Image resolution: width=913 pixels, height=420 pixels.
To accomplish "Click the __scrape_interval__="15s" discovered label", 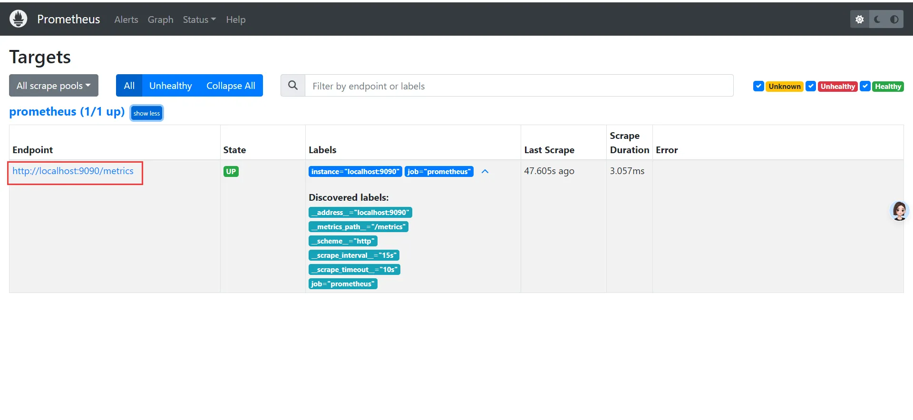I will tap(354, 255).
